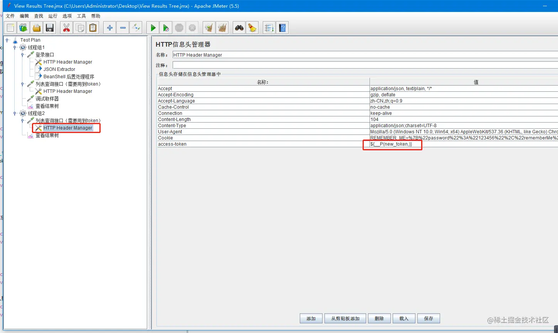Focus the empty 注释 comment field
This screenshot has width=558, height=333.
tap(365, 65)
